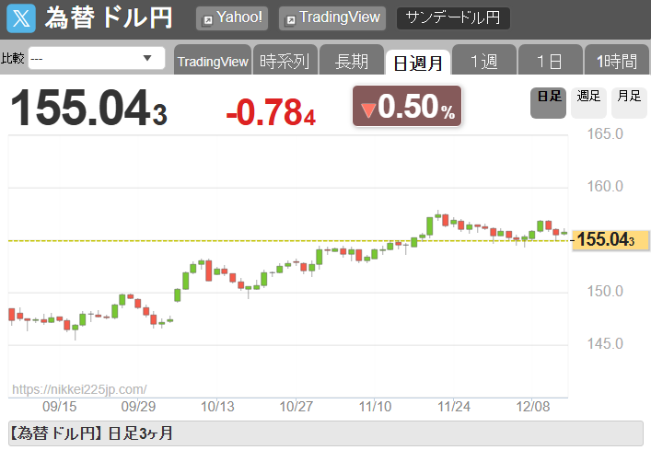Click the 09/29 date label
Screen dimensions: 651x450
click(x=138, y=407)
